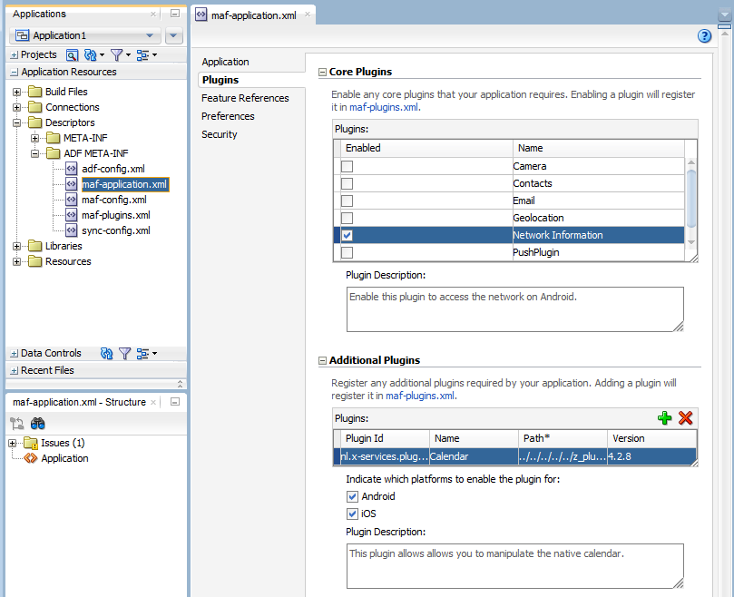Click the Data Controls display options icon
The image size is (734, 597).
[x=142, y=354]
